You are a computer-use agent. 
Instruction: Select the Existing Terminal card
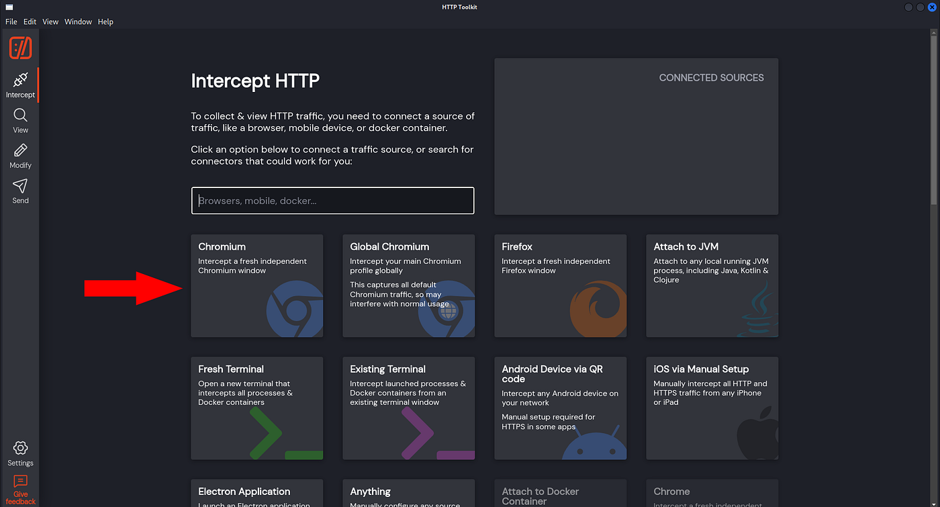pos(409,408)
